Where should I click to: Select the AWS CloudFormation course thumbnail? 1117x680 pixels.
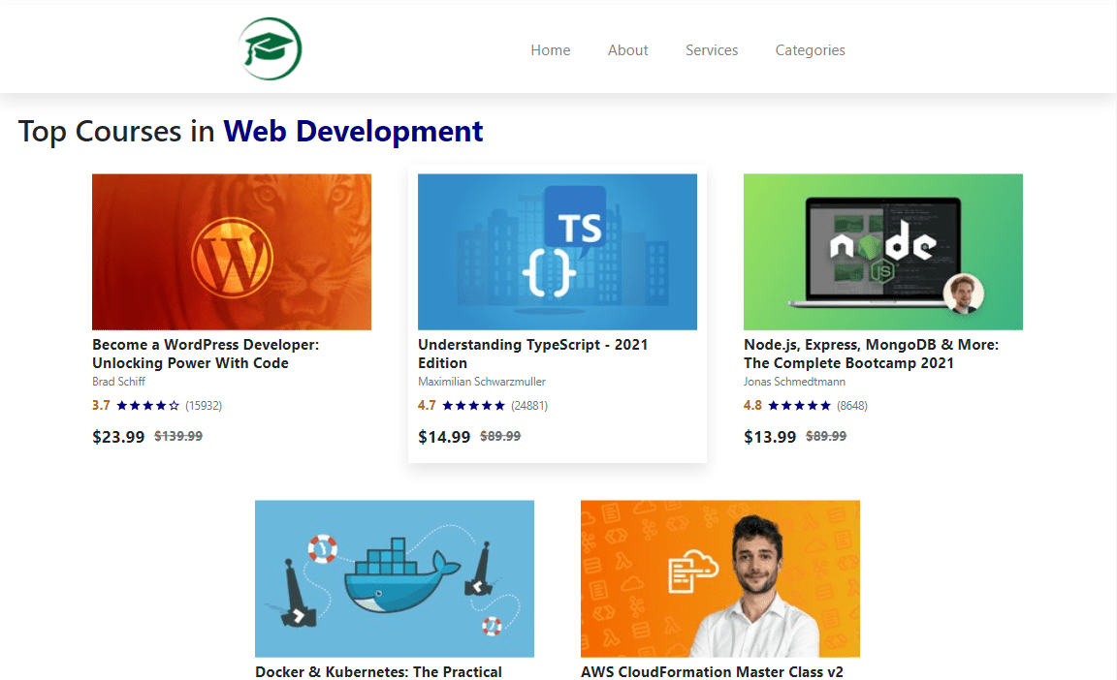click(x=719, y=578)
